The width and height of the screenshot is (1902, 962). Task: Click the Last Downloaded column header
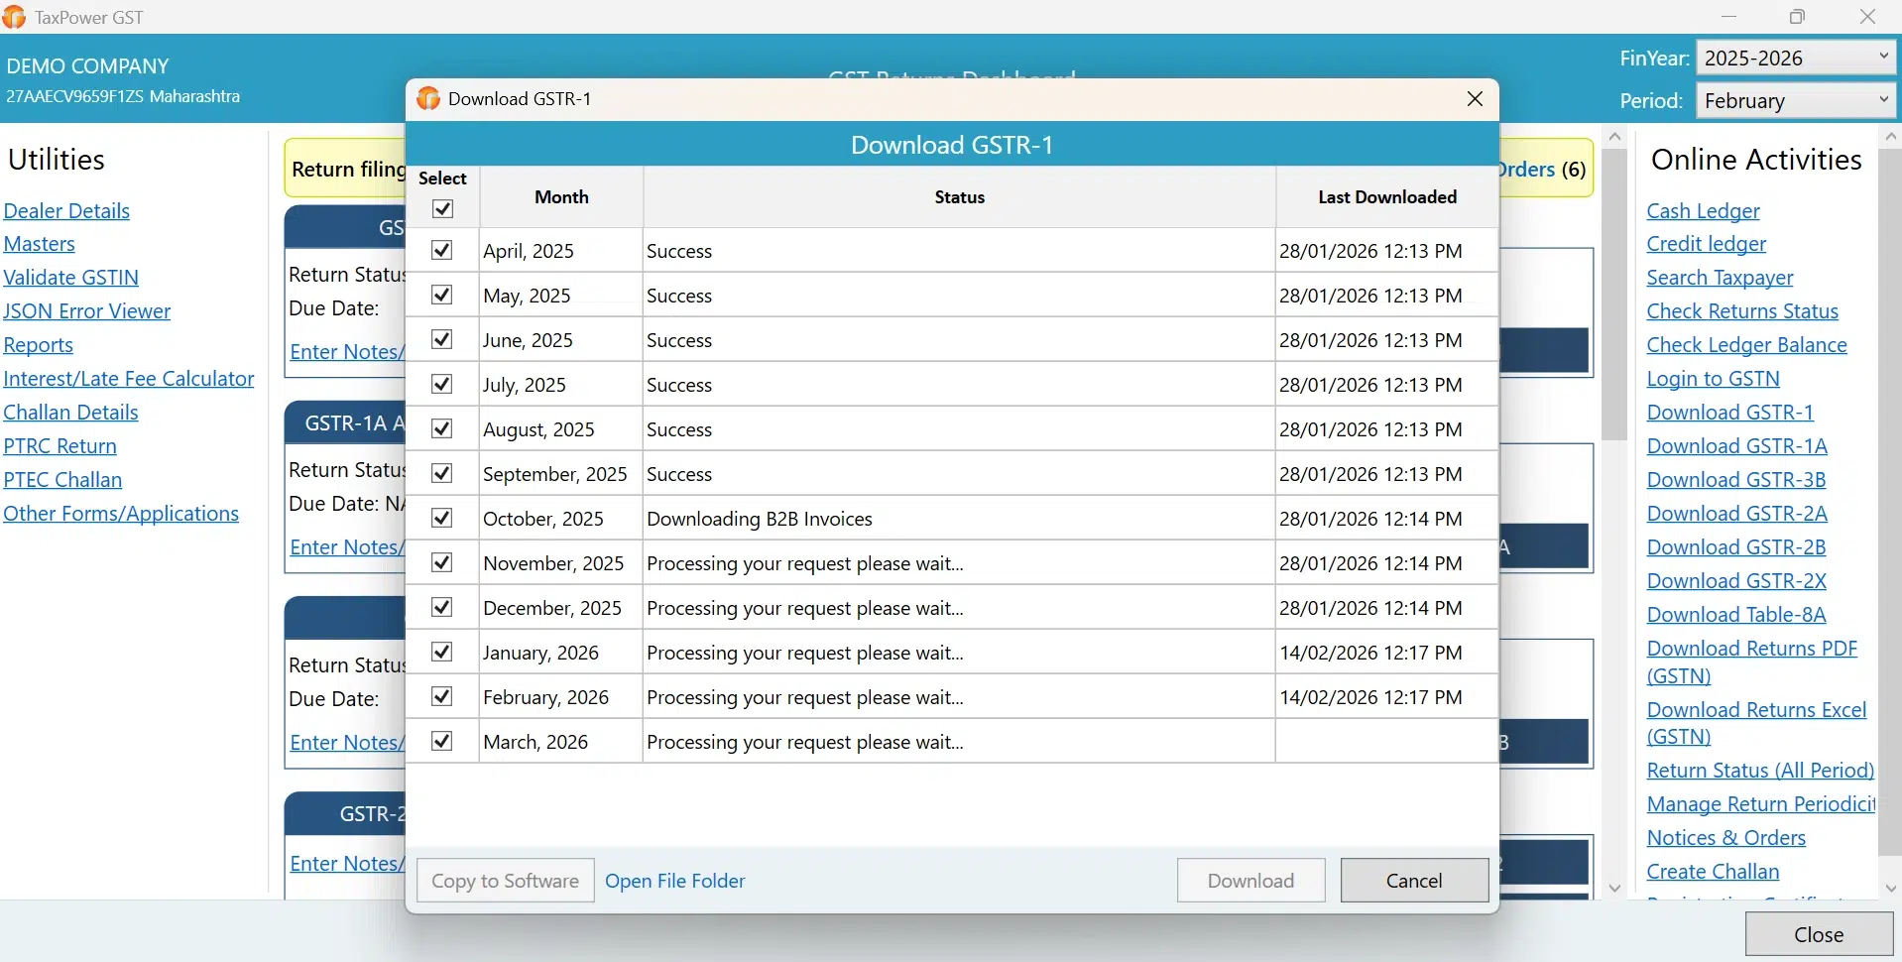tap(1387, 197)
